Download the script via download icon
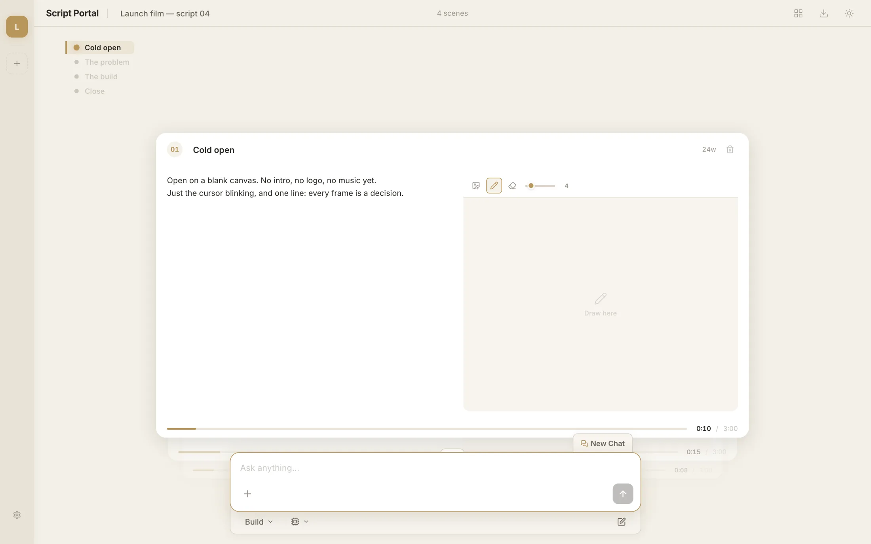 click(x=823, y=13)
